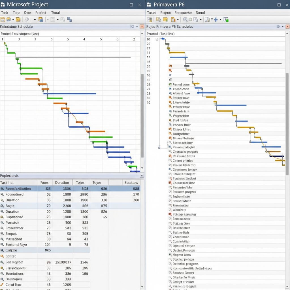290x290 pixels.
Task: Click the options circle icon in the Schedule panel header
Action: tap(133, 26)
